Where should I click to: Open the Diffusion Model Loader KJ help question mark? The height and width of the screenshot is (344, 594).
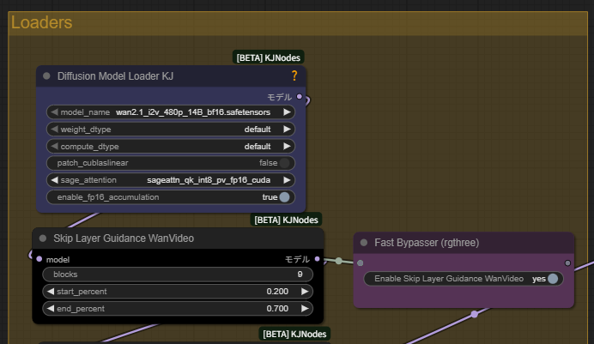(x=294, y=75)
